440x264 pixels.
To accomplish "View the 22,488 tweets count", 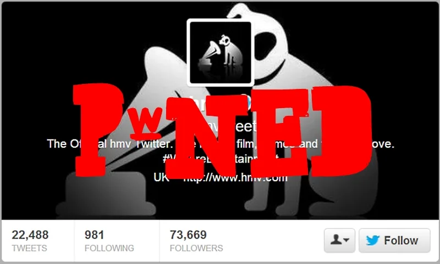I will [30, 235].
